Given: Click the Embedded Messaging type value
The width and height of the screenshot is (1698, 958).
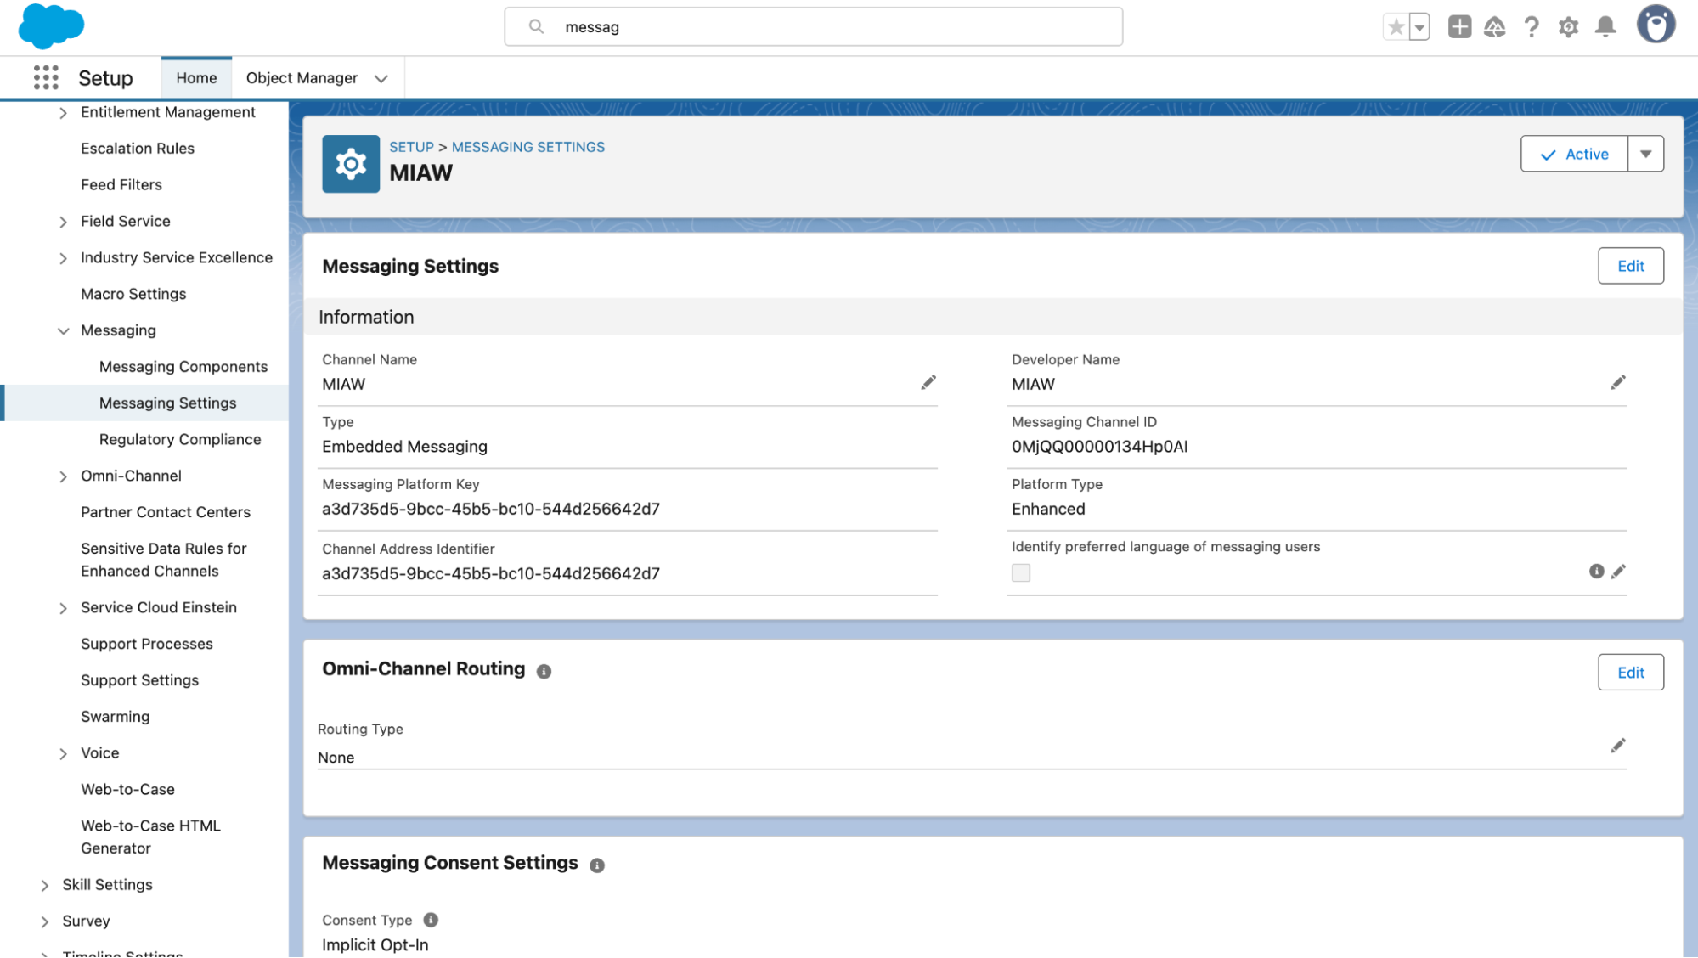Looking at the screenshot, I should [x=404, y=447].
